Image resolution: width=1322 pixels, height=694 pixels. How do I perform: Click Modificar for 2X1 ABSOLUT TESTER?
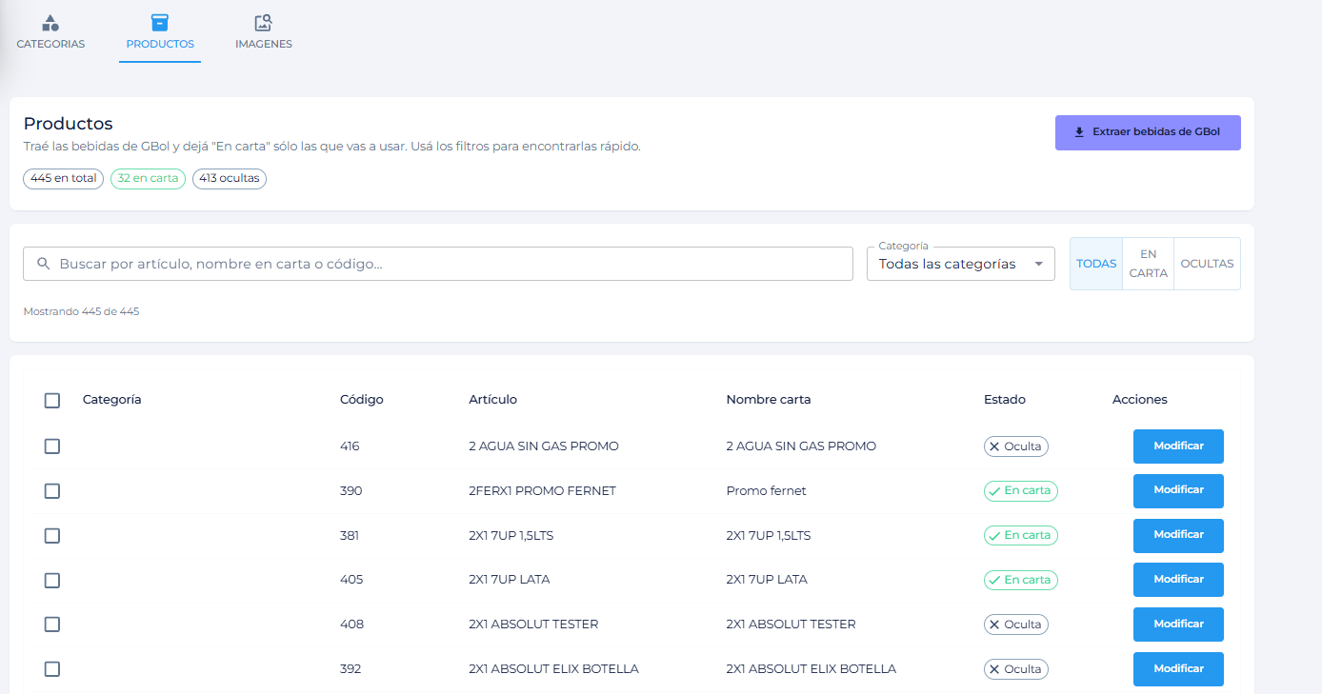point(1178,625)
